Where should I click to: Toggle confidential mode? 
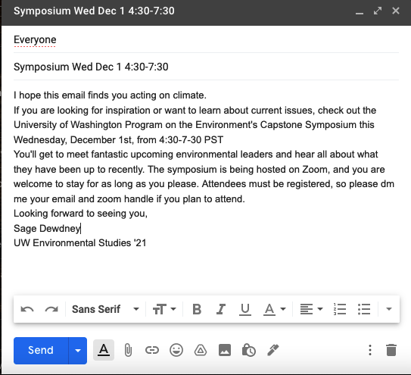249,350
